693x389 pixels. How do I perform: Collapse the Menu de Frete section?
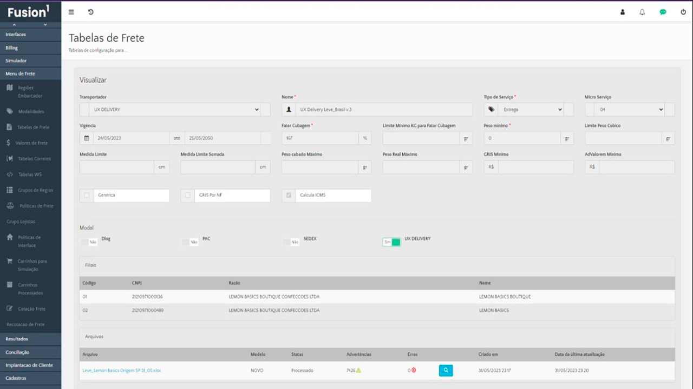click(x=30, y=73)
